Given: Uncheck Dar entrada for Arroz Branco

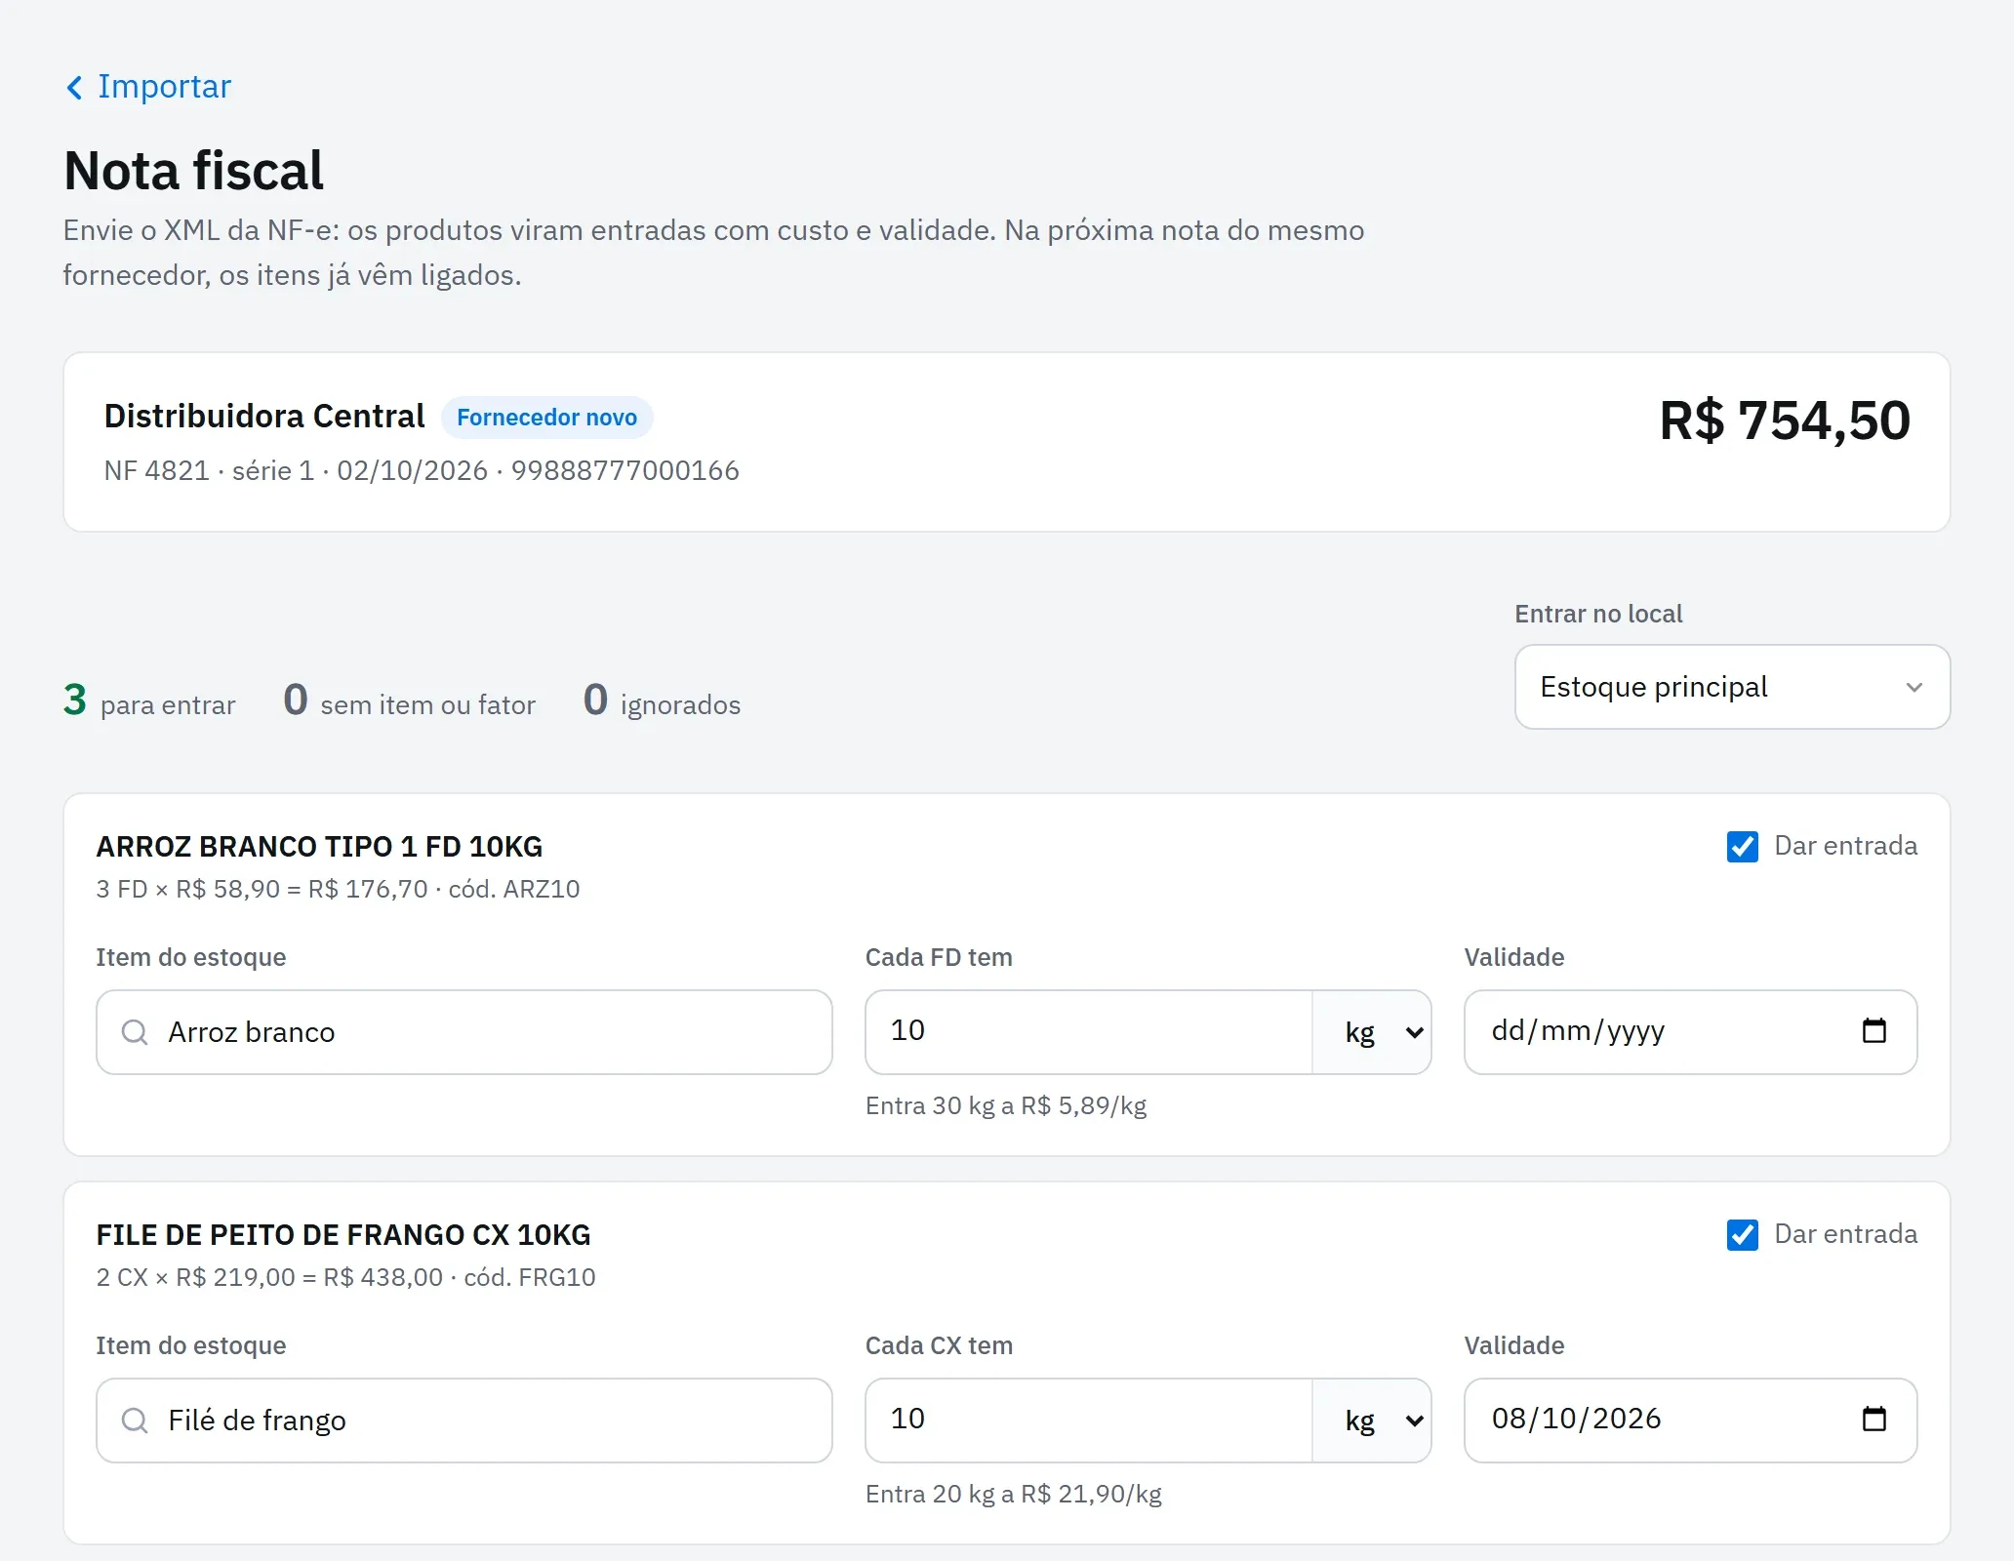Looking at the screenshot, I should click(x=1742, y=846).
